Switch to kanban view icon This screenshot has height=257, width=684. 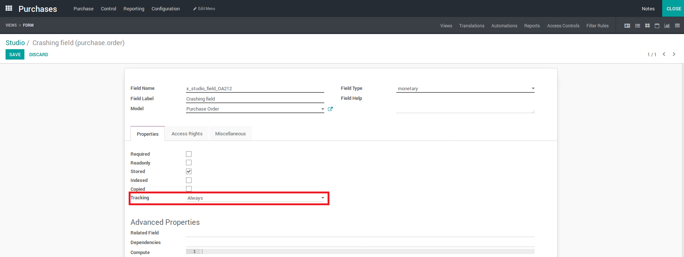pyautogui.click(x=647, y=26)
